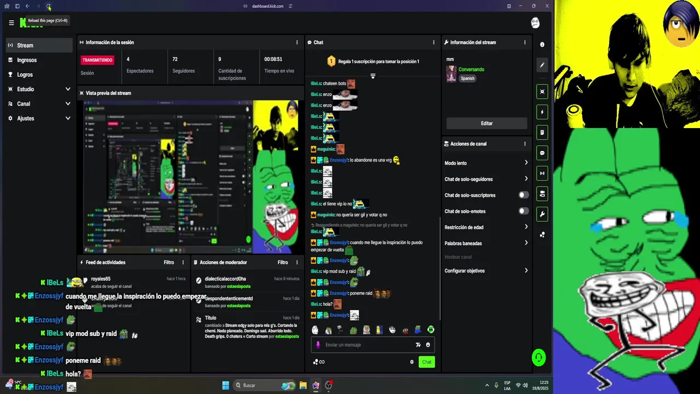The height and width of the screenshot is (394, 700).
Task: Open the Windows Start menu
Action: coord(225,385)
